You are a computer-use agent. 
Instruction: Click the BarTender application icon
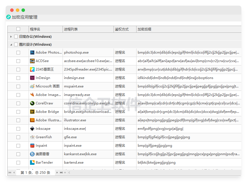[32, 163]
